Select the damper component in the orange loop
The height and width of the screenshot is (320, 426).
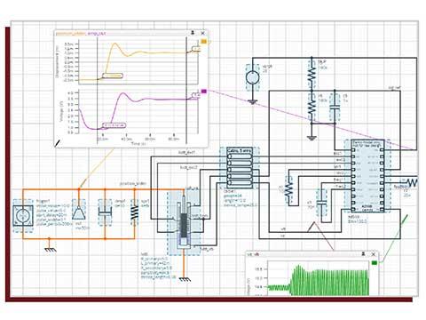pyautogui.click(x=105, y=212)
